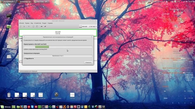Click the completed operations progress bar

58,56
